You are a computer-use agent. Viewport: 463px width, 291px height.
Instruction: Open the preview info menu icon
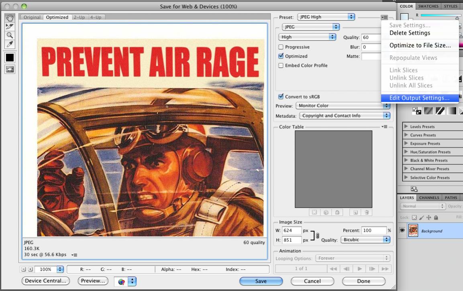pyautogui.click(x=74, y=255)
